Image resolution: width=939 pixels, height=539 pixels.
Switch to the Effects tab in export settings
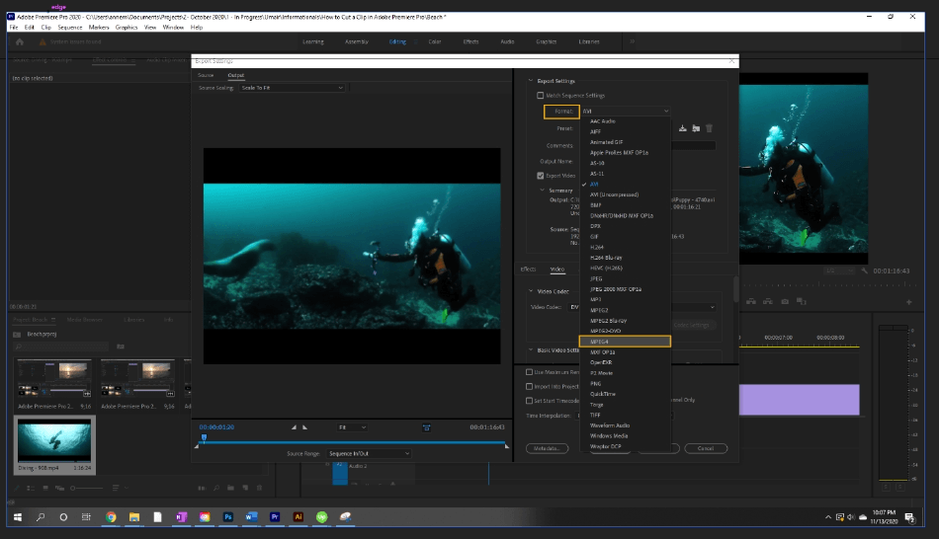coord(528,269)
